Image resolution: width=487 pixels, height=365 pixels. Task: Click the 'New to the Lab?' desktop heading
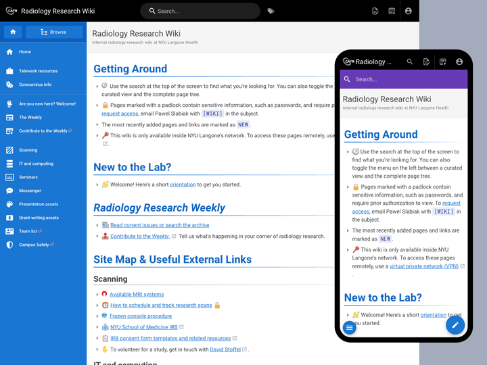(133, 167)
